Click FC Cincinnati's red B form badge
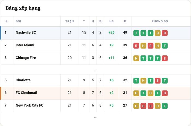This screenshot has width=191, height=126. click(x=165, y=93)
